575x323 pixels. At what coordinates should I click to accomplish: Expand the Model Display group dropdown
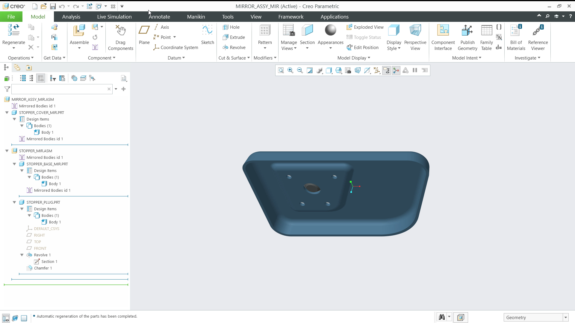[354, 58]
